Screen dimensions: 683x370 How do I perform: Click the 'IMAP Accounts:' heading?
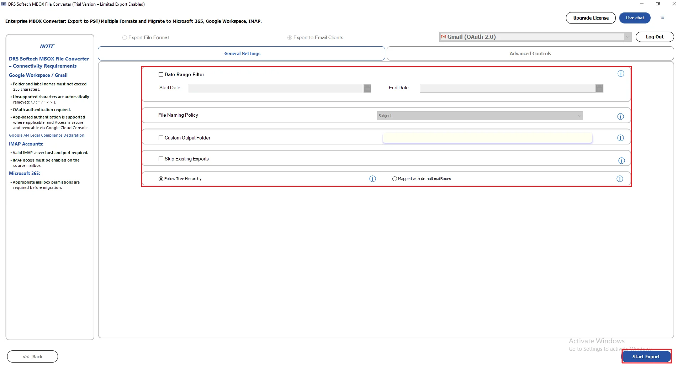pyautogui.click(x=26, y=144)
